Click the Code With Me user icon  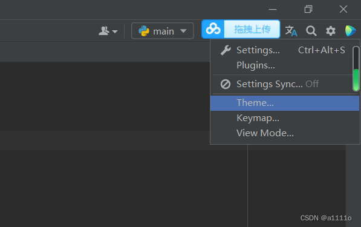click(x=104, y=31)
